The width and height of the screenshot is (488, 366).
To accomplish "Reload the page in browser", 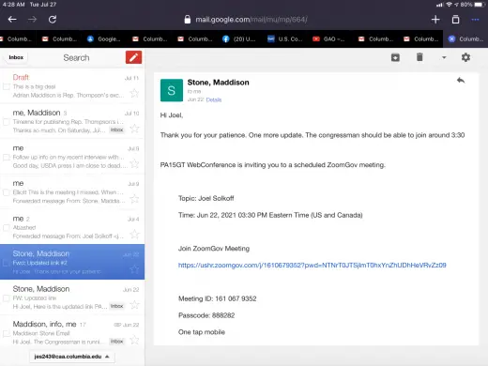I will point(53,20).
